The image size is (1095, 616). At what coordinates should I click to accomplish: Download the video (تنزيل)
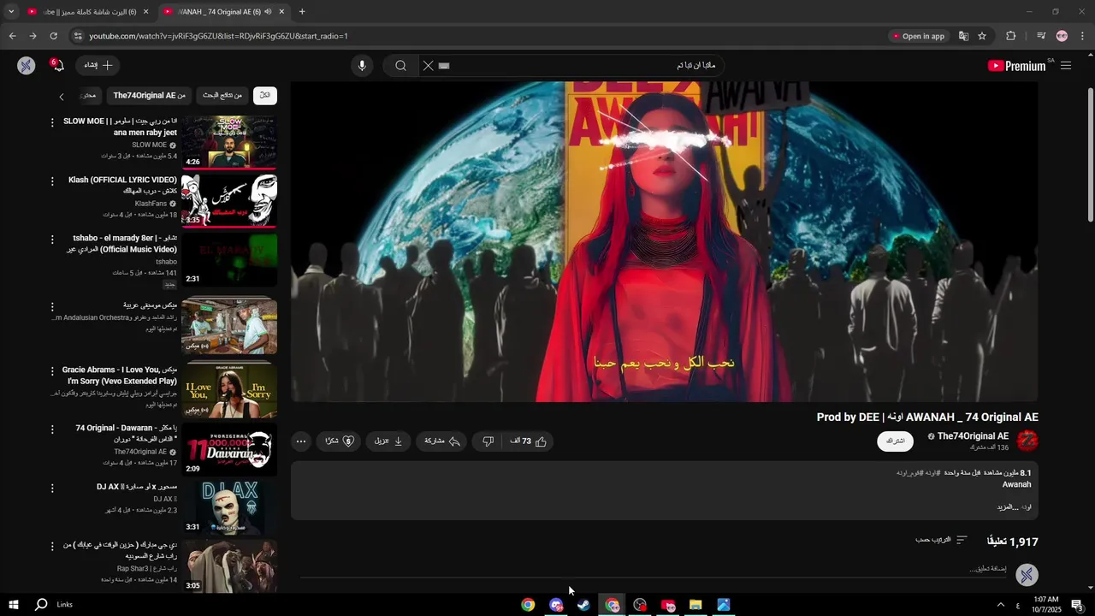click(x=388, y=441)
